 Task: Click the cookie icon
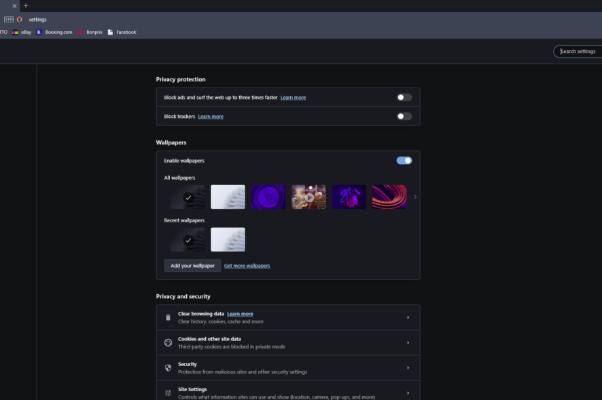point(168,343)
